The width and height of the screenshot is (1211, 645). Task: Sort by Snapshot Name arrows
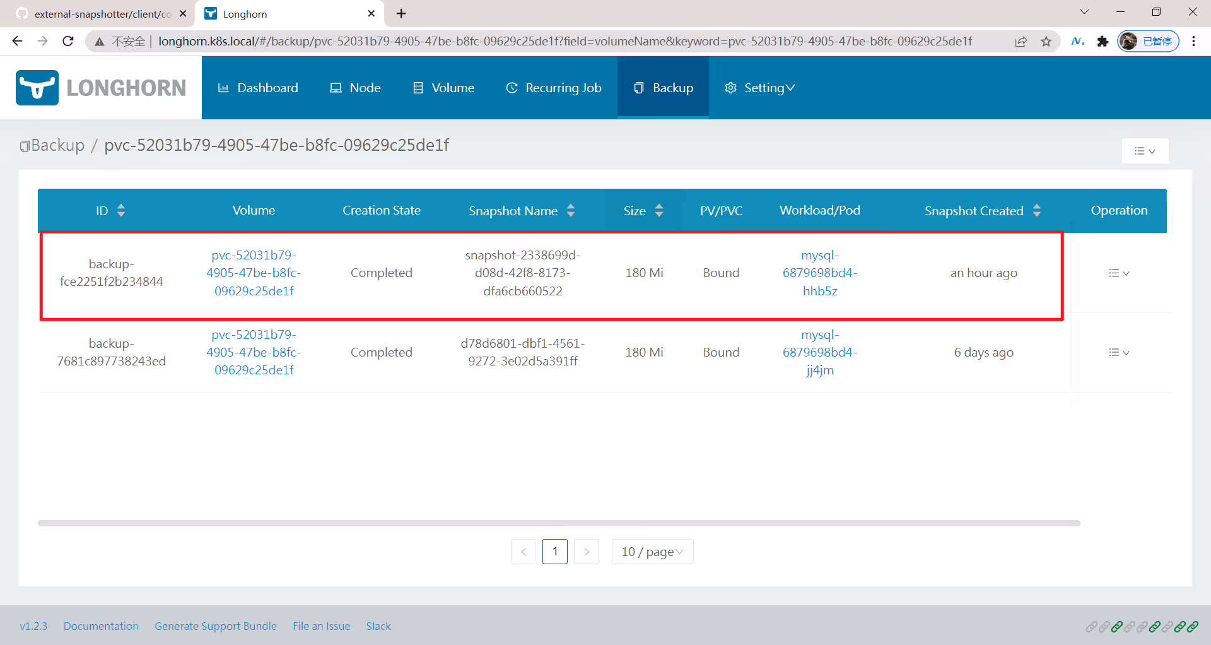click(571, 211)
